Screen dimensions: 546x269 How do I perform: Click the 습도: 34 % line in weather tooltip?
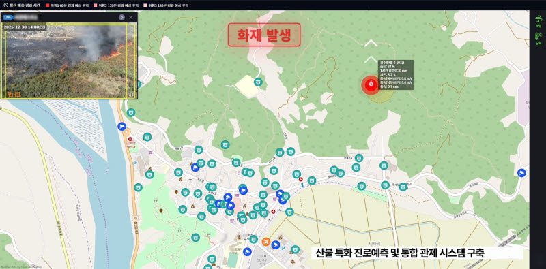pyautogui.click(x=388, y=66)
